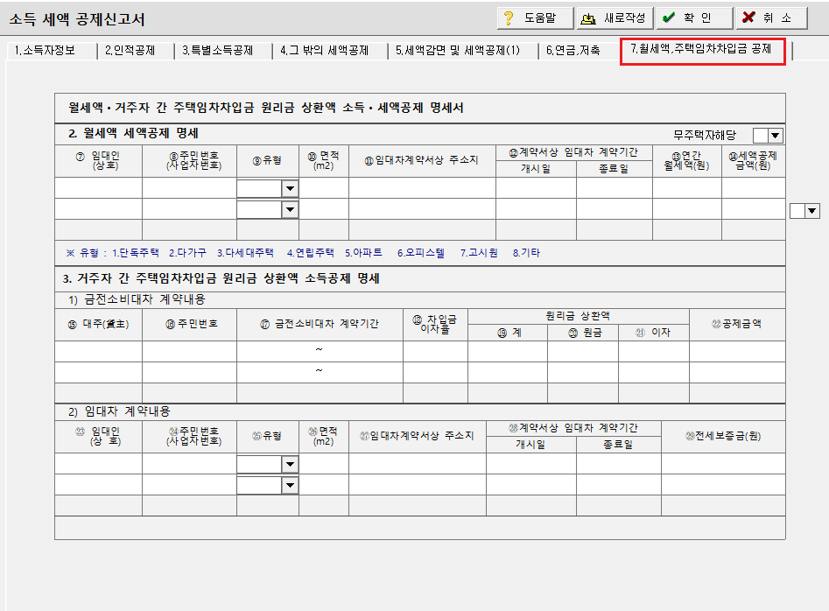Image resolution: width=829 pixels, height=611 pixels.
Task: Confirm with the 확인 button
Action: 694,18
